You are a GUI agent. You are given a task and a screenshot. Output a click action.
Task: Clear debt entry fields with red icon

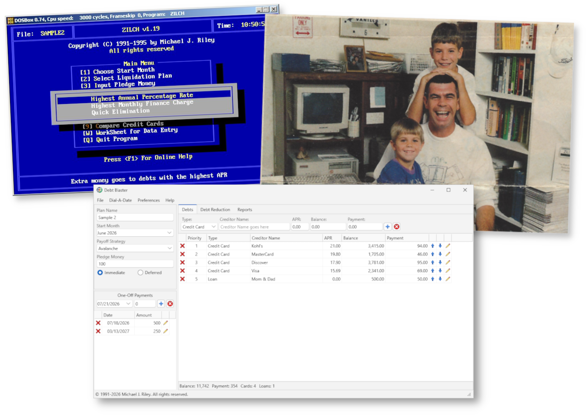pyautogui.click(x=397, y=227)
